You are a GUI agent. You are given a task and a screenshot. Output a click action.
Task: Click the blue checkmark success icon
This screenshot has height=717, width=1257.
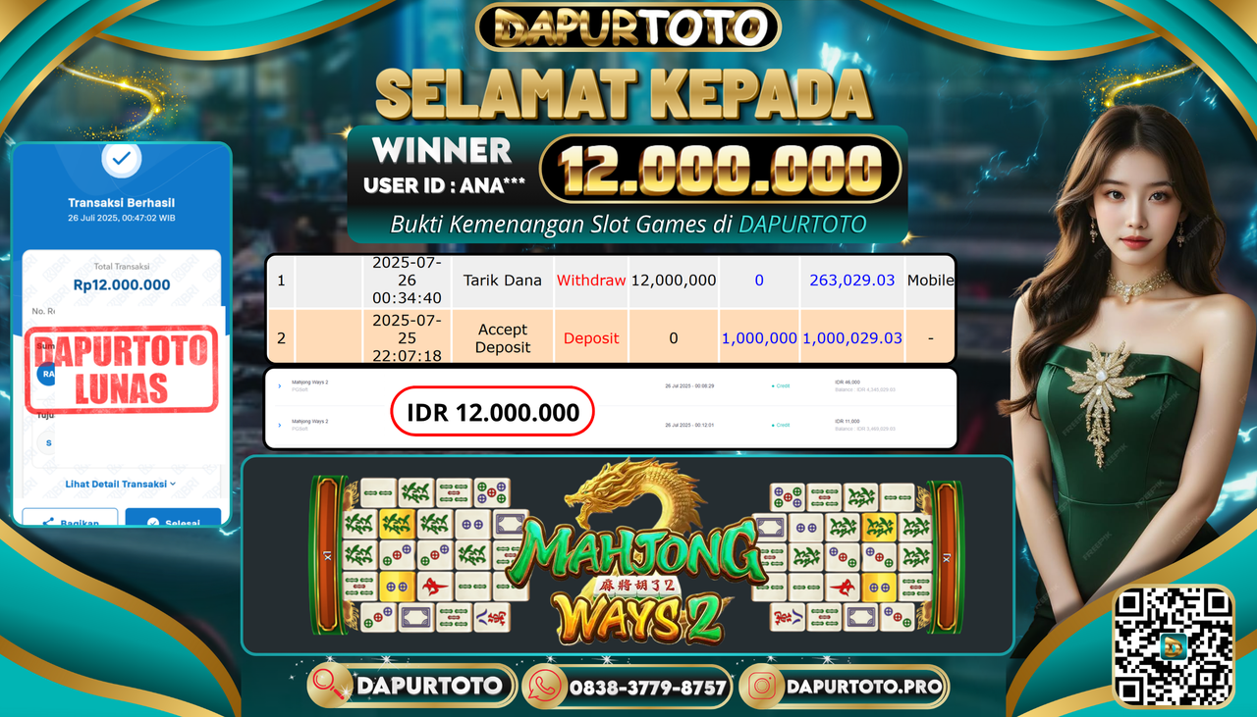point(121,157)
